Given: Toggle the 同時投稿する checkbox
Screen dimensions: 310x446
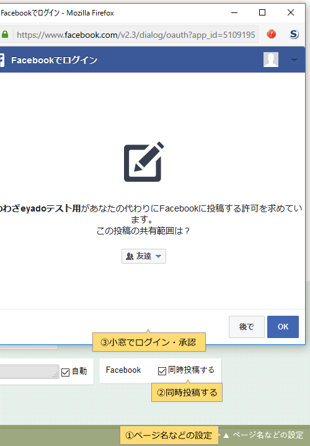Looking at the screenshot, I should (x=162, y=371).
